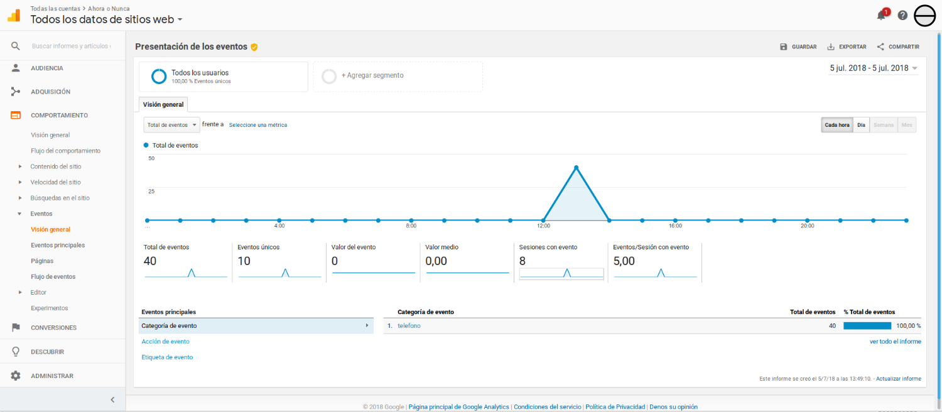The width and height of the screenshot is (942, 412).
Task: Click the help question mark icon
Action: click(x=902, y=15)
